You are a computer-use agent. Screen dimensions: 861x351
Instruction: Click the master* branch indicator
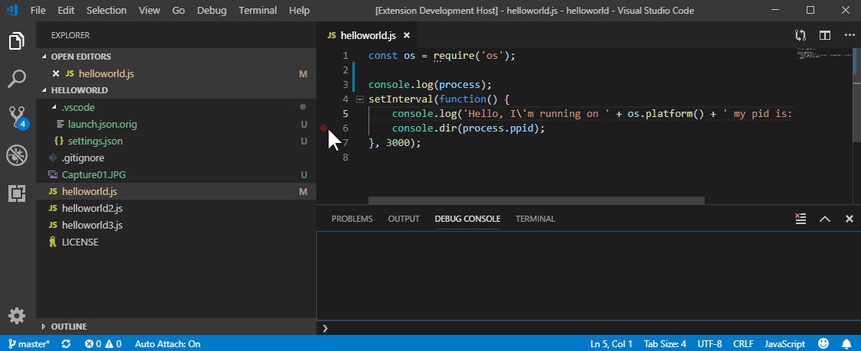29,344
